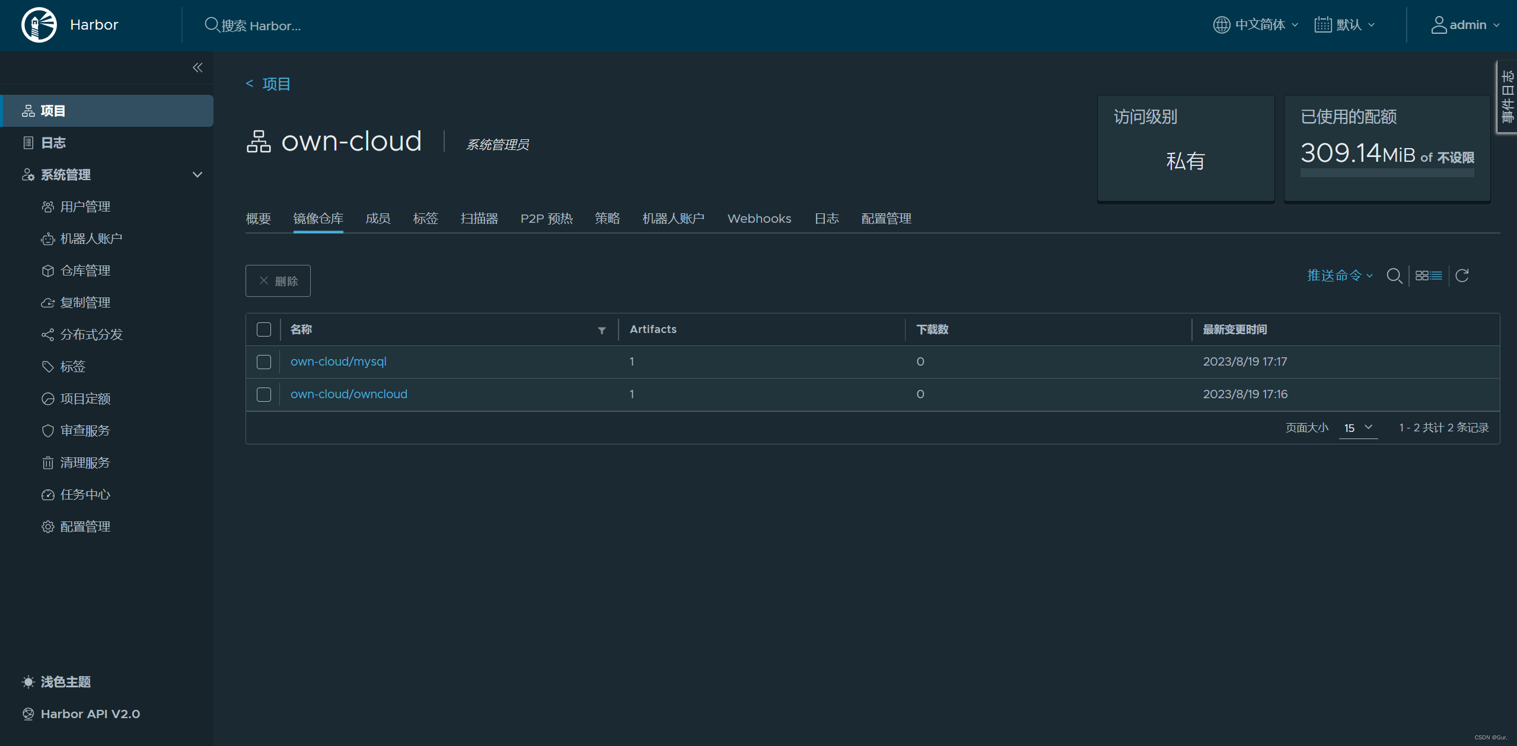The height and width of the screenshot is (746, 1517).
Task: Click the 项目 projects icon in sidebar
Action: (28, 111)
